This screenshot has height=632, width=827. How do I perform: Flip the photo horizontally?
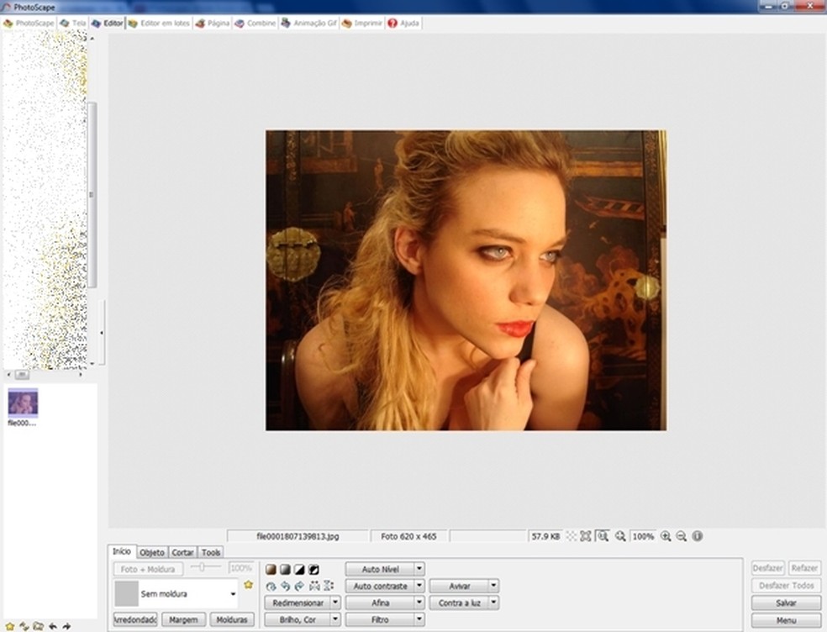click(313, 586)
